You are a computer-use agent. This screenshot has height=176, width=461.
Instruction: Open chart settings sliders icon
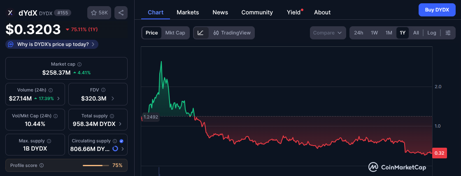[x=448, y=33]
